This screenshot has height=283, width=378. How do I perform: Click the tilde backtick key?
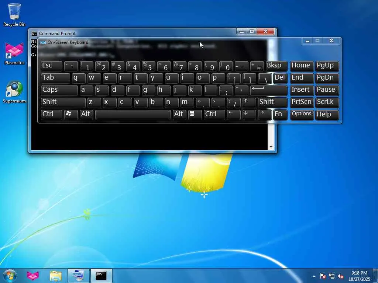tap(71, 66)
